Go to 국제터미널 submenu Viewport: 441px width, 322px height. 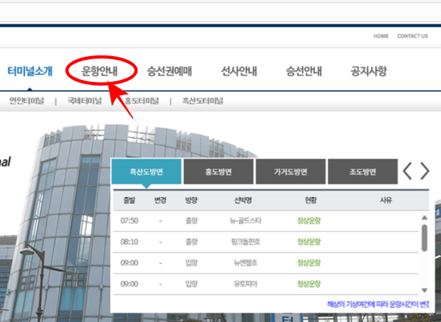[84, 101]
